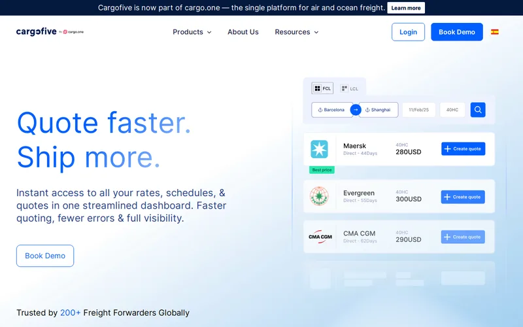Image resolution: width=523 pixels, height=327 pixels.
Task: Click the Direct - 44Days transit text
Action: click(x=360, y=153)
